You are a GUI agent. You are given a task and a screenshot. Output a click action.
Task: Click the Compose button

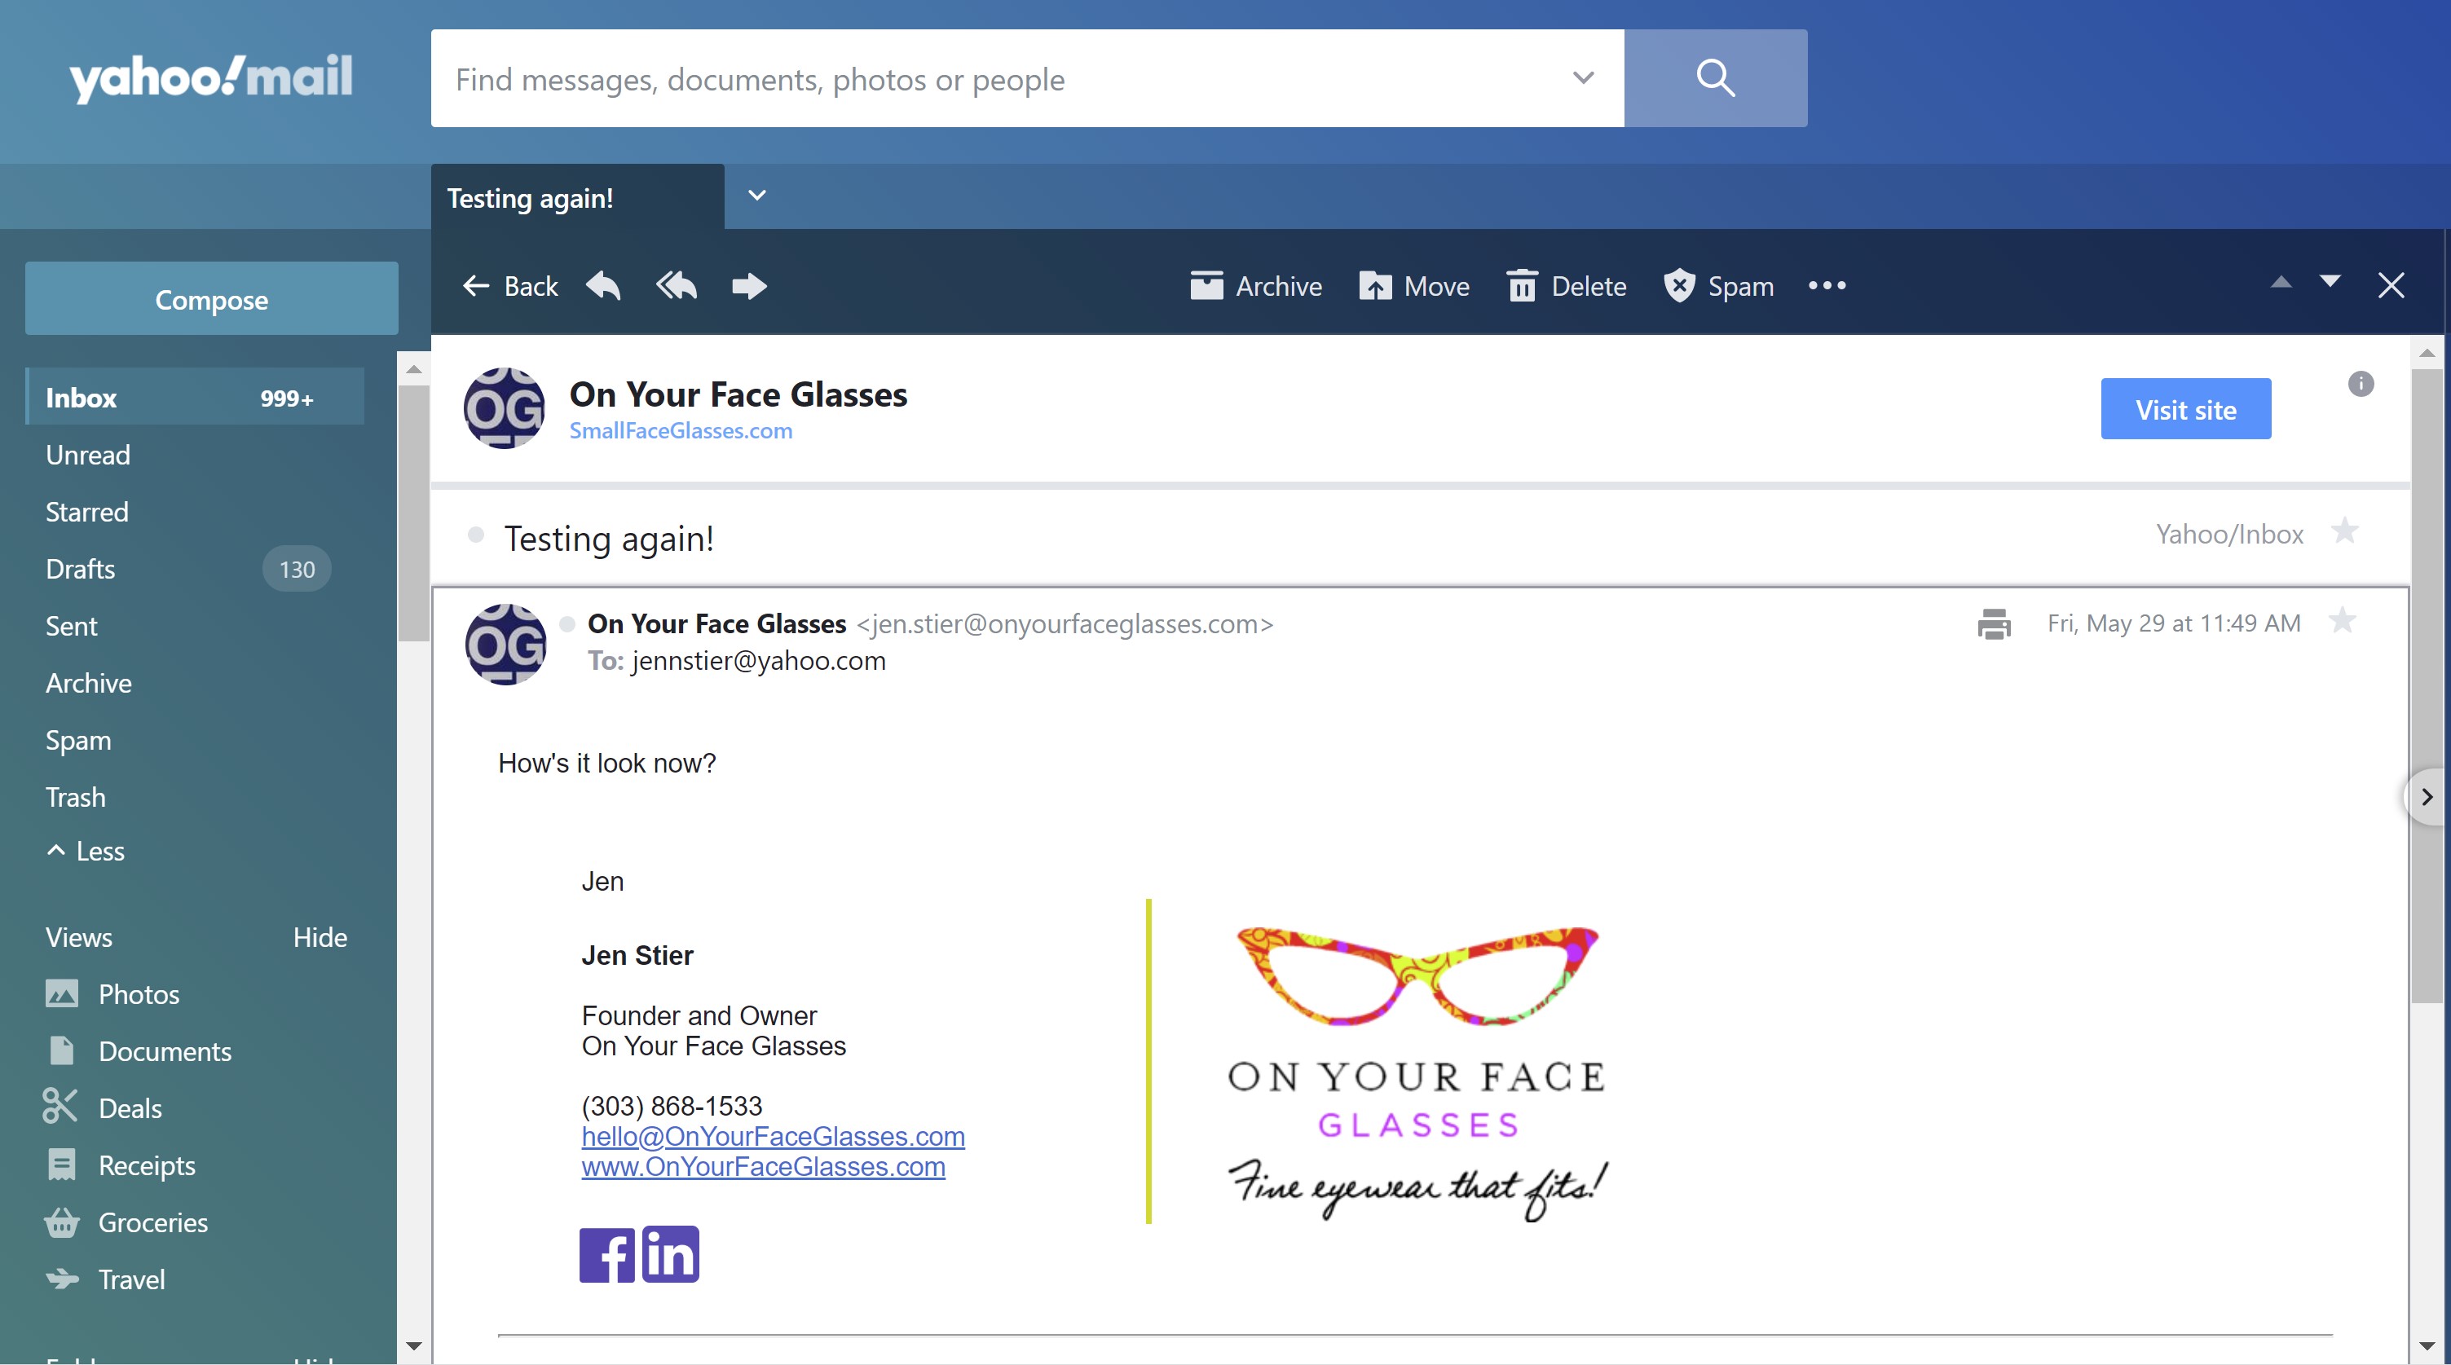211,299
